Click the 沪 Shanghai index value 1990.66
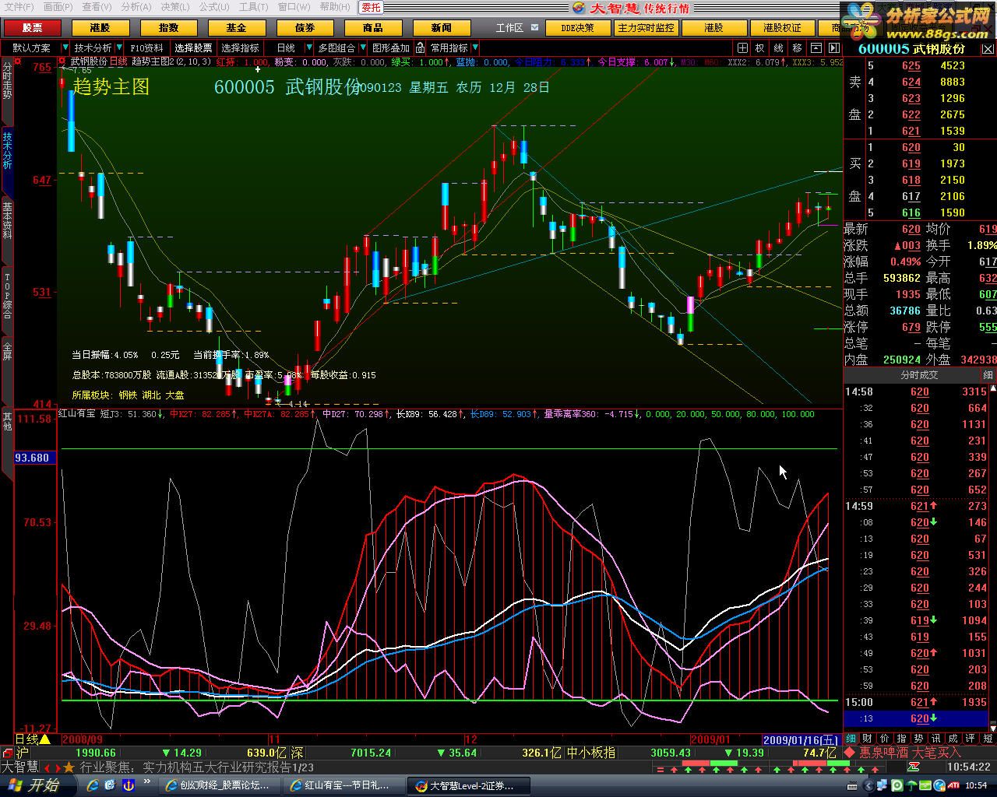Screen dimensions: 997x797 (96, 753)
